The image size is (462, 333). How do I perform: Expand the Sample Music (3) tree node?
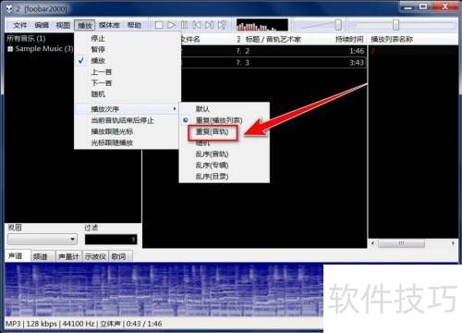(x=10, y=49)
